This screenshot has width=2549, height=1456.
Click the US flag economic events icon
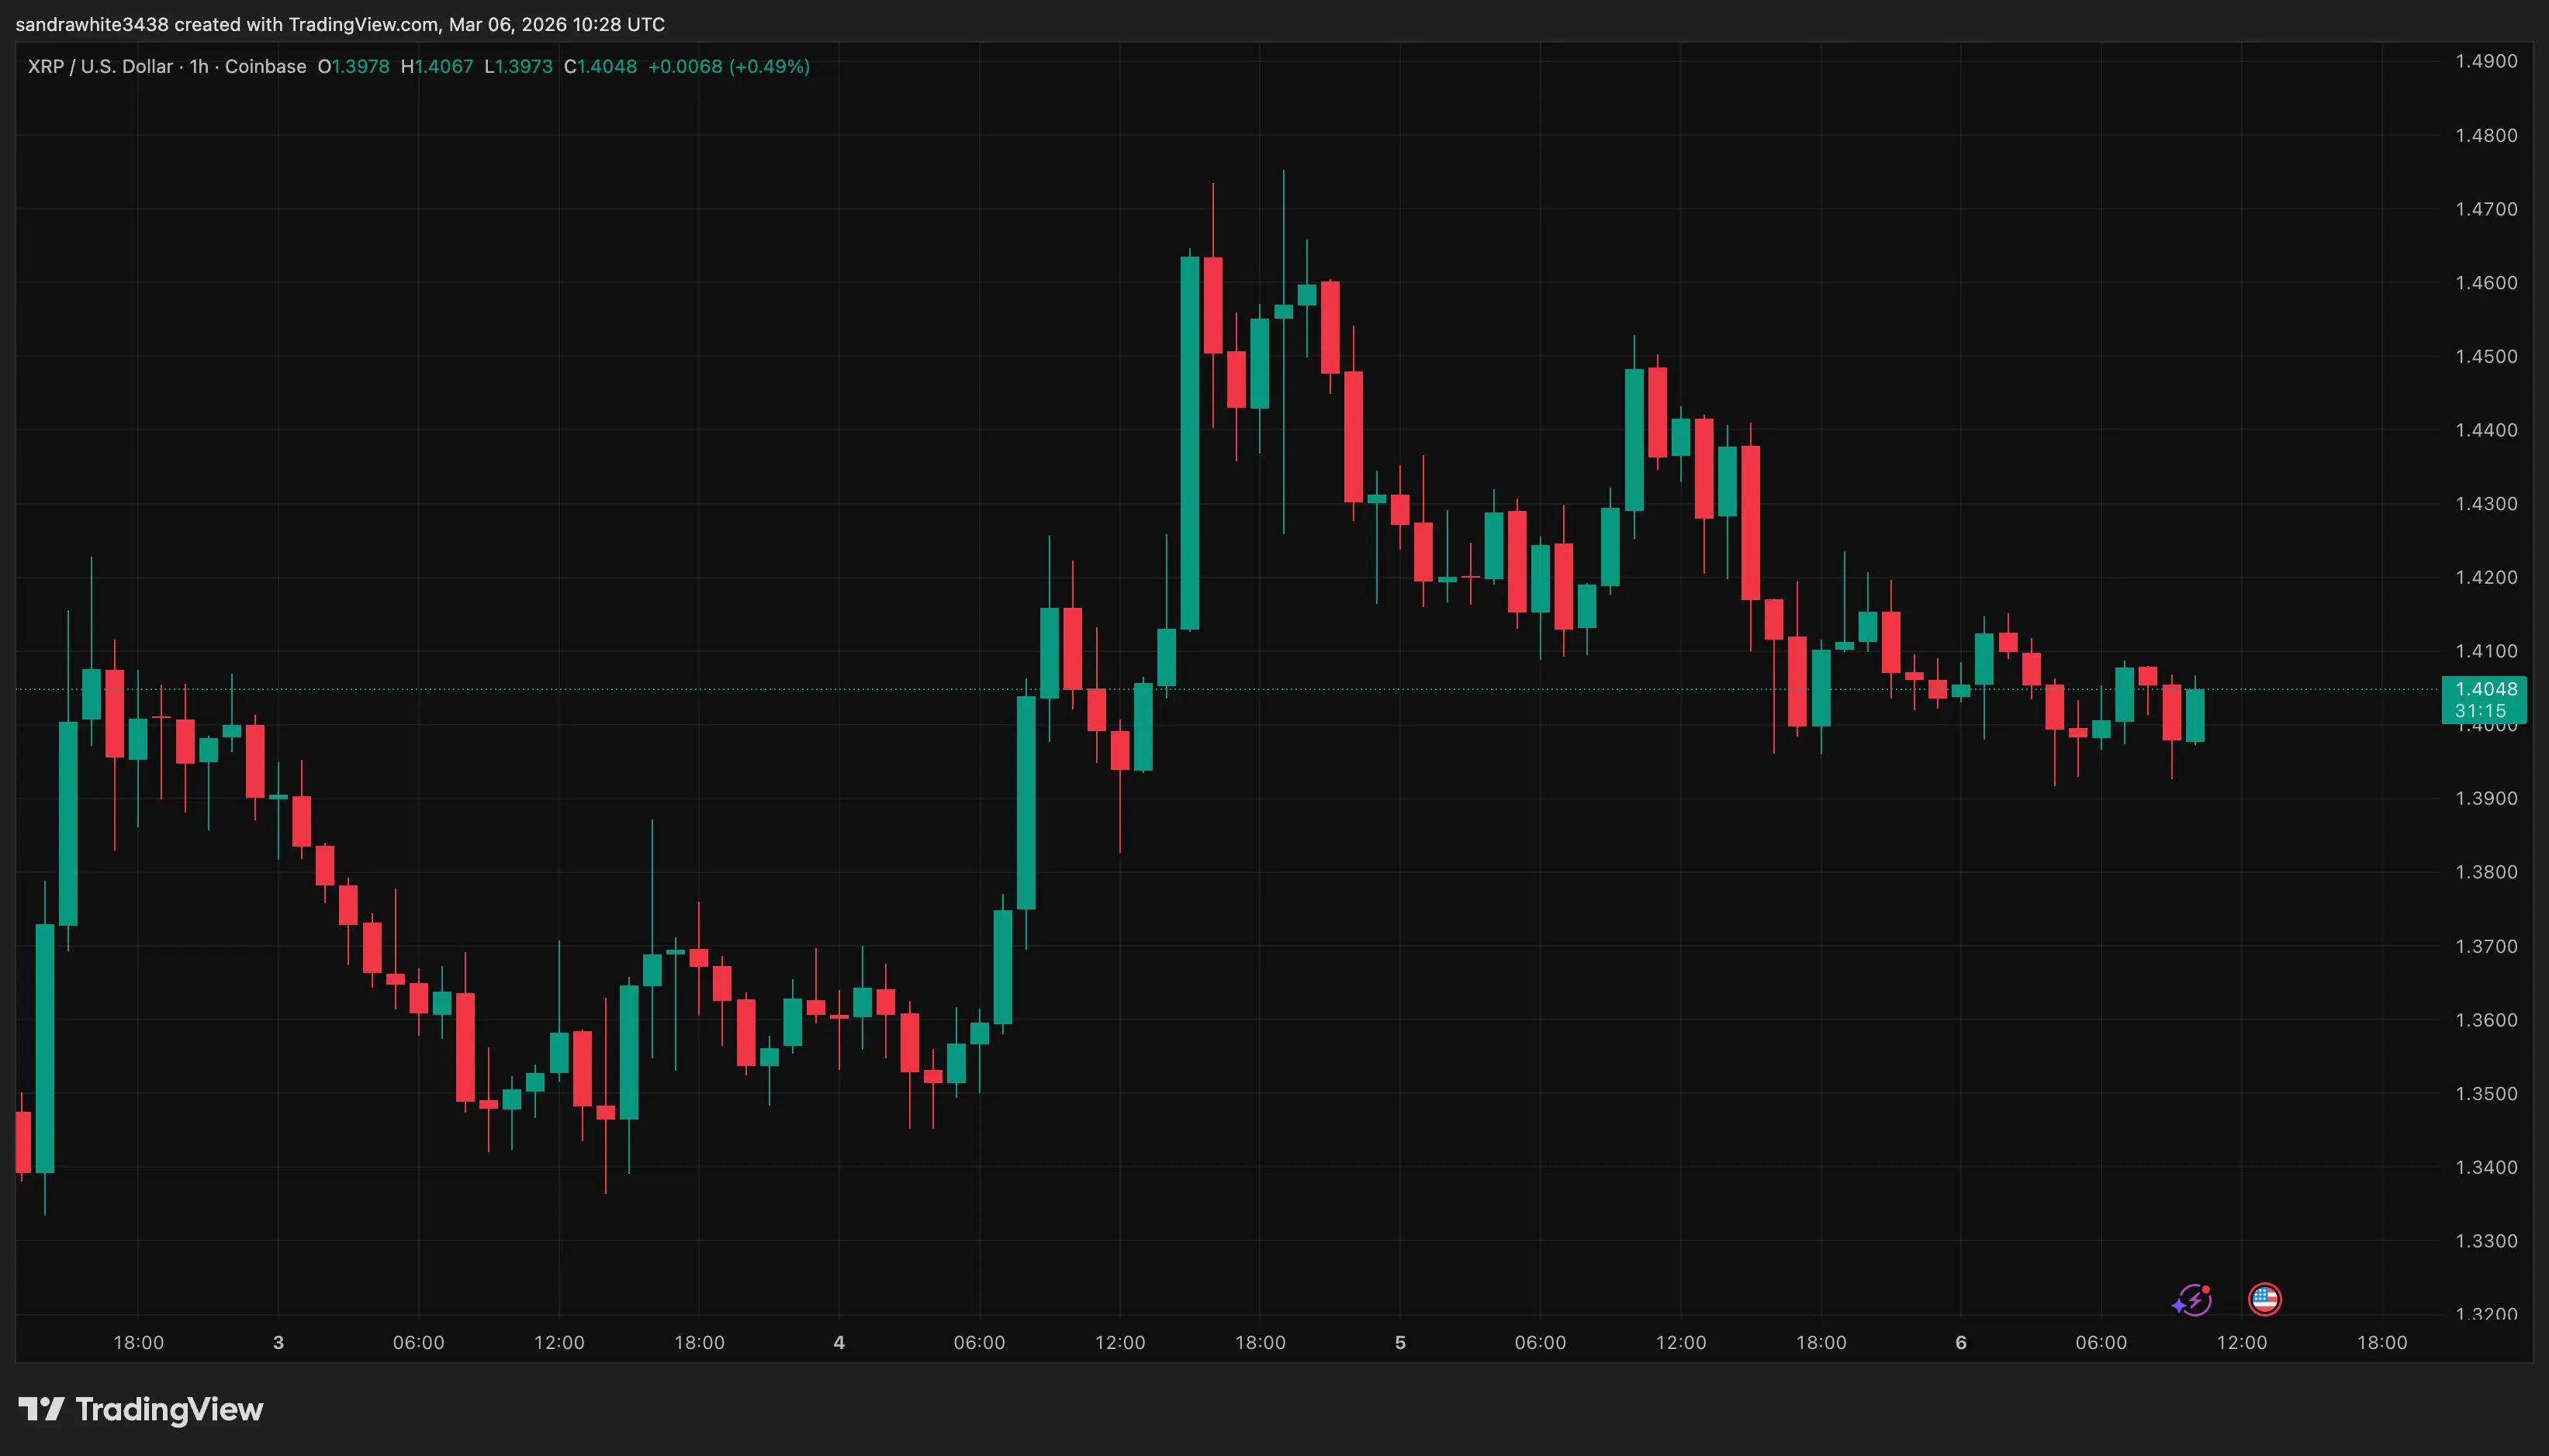[2265, 1300]
